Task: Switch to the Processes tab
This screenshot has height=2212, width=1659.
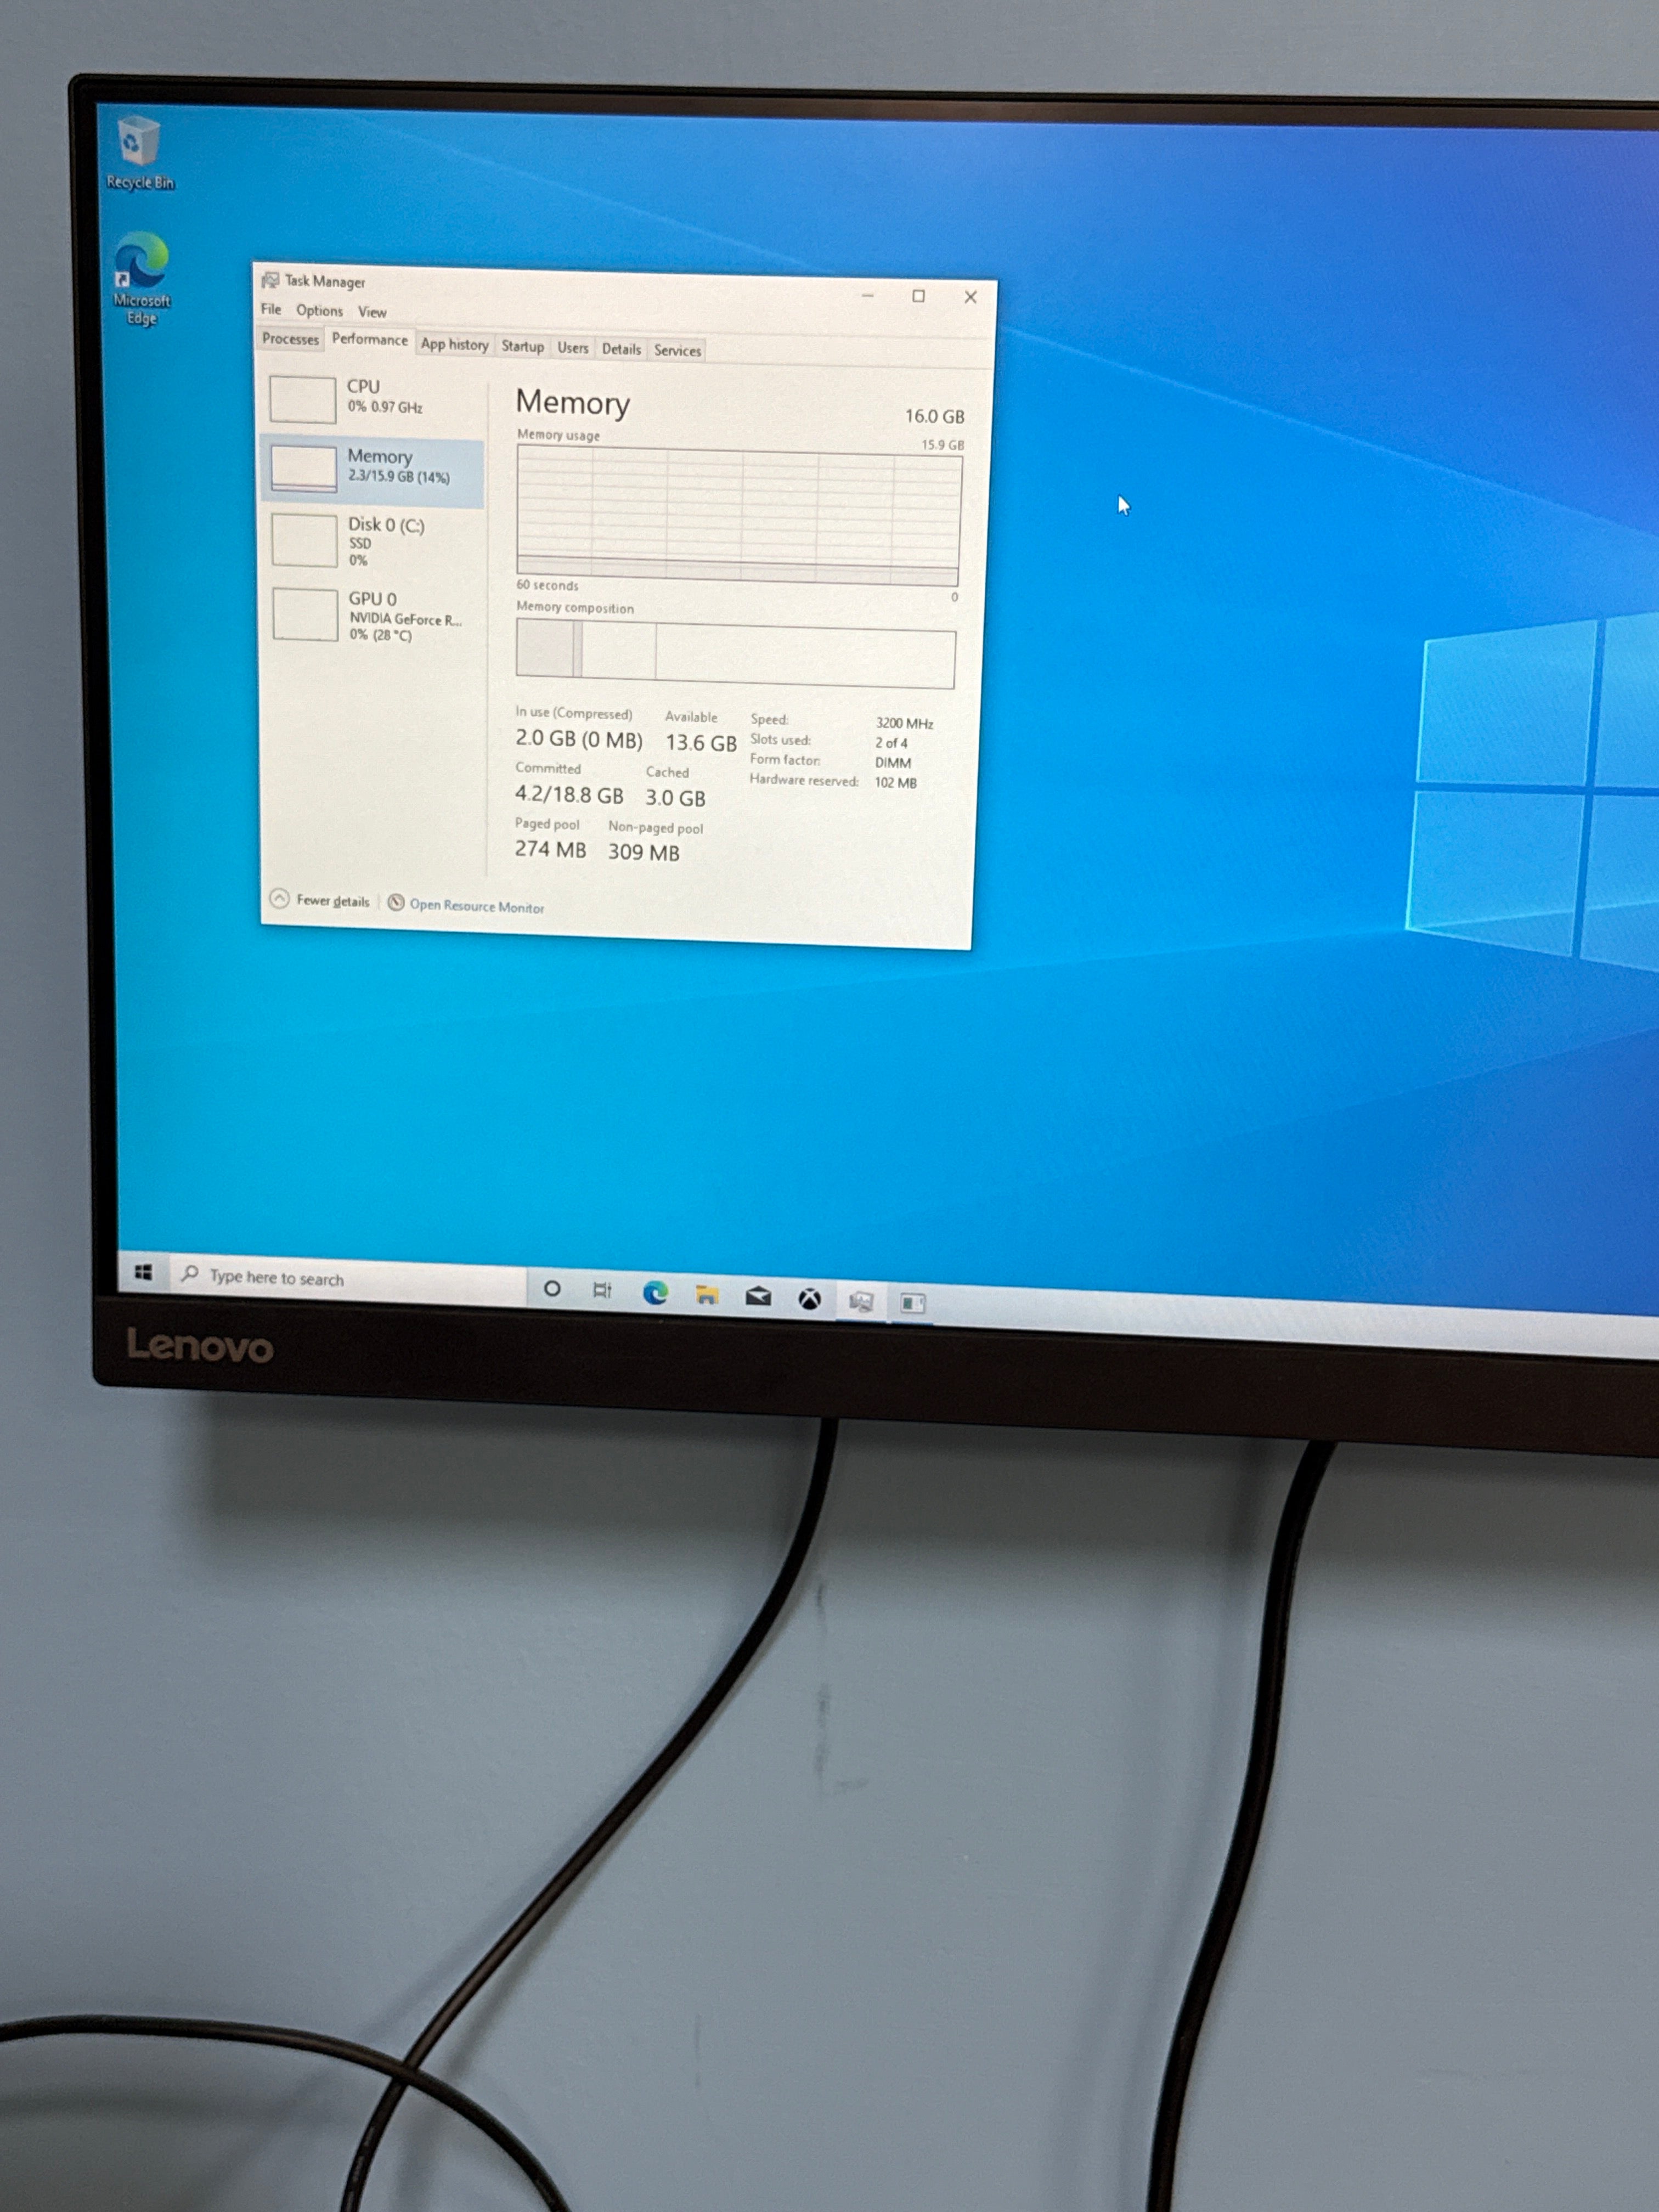Action: (290, 339)
